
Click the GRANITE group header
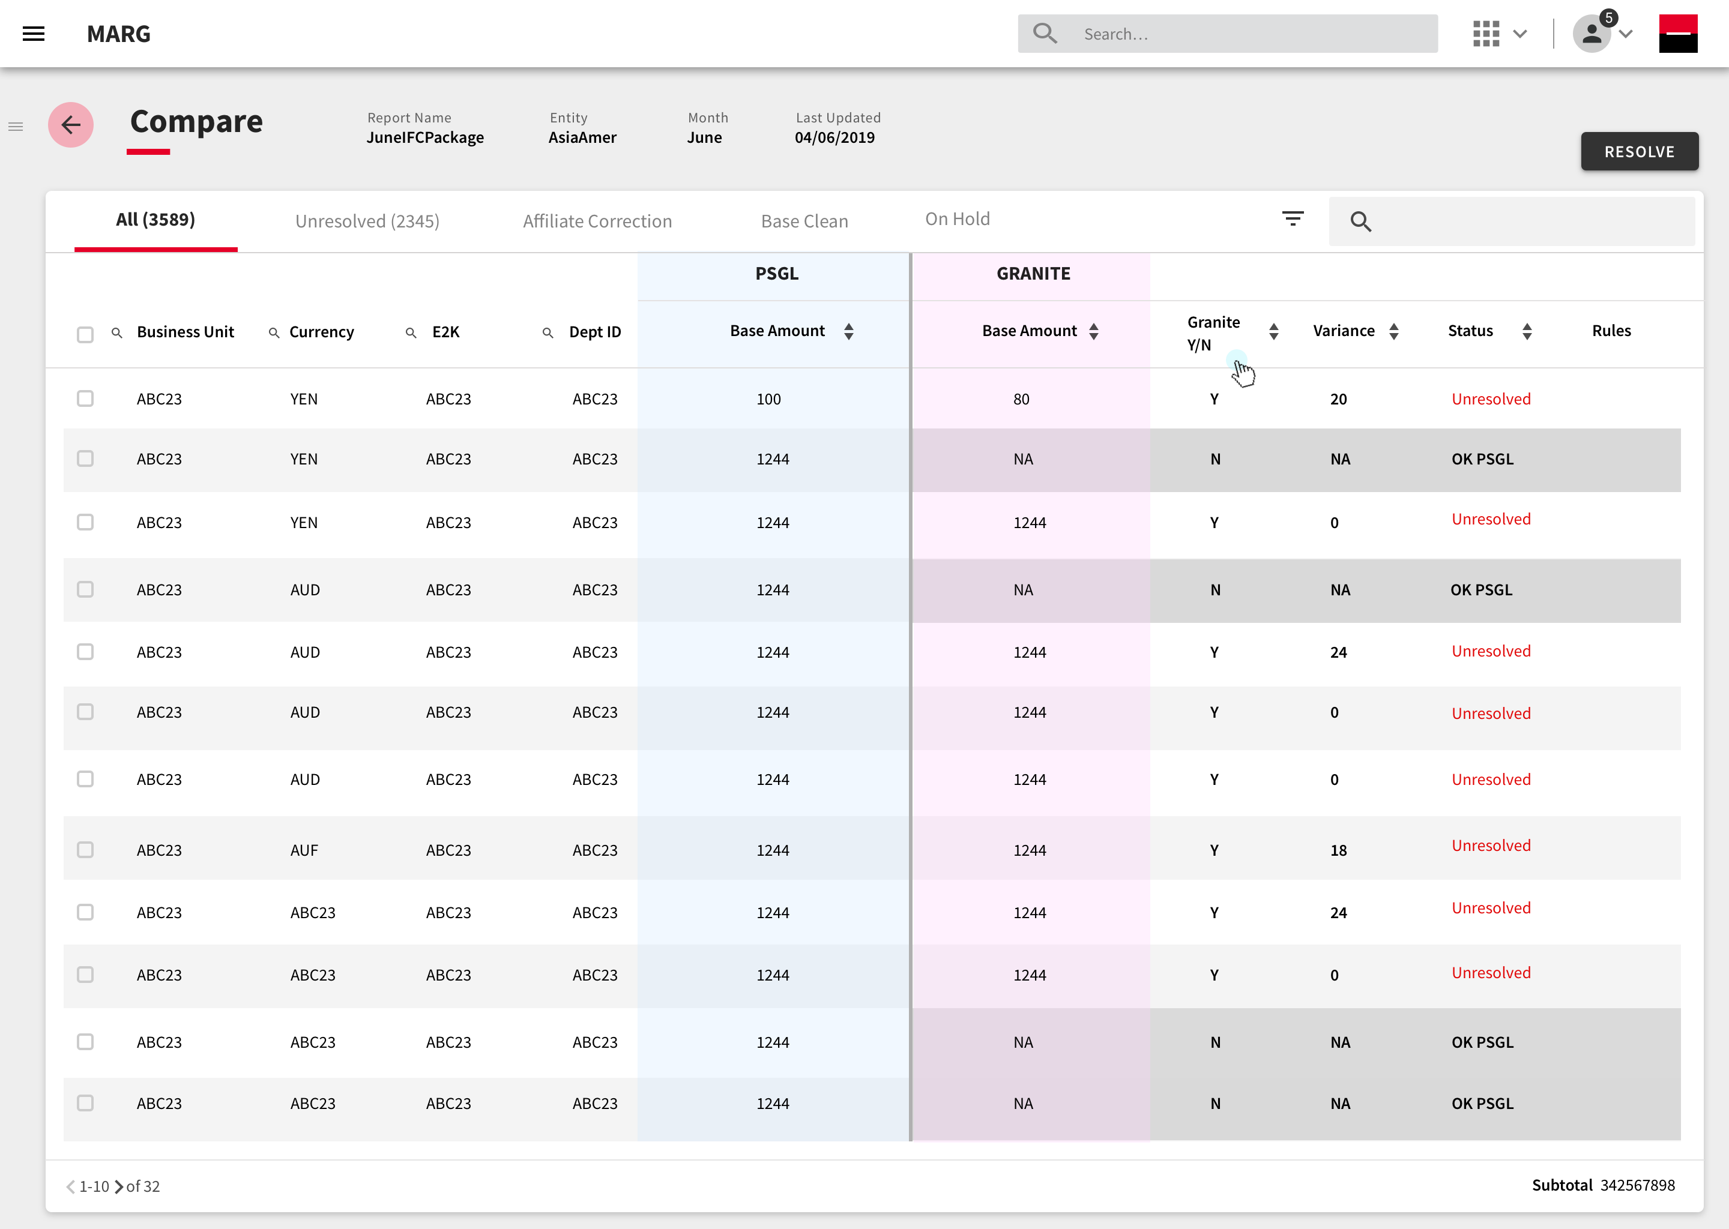(x=1033, y=273)
